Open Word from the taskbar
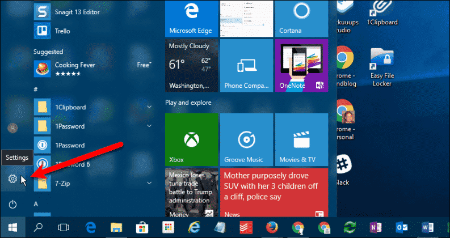Viewport: 450px width, 238px height. (427, 228)
